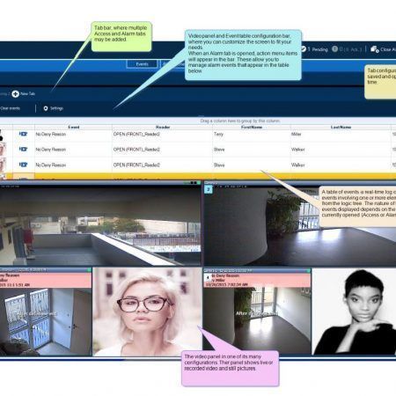Sort the table by the Reader column header

coord(163,127)
